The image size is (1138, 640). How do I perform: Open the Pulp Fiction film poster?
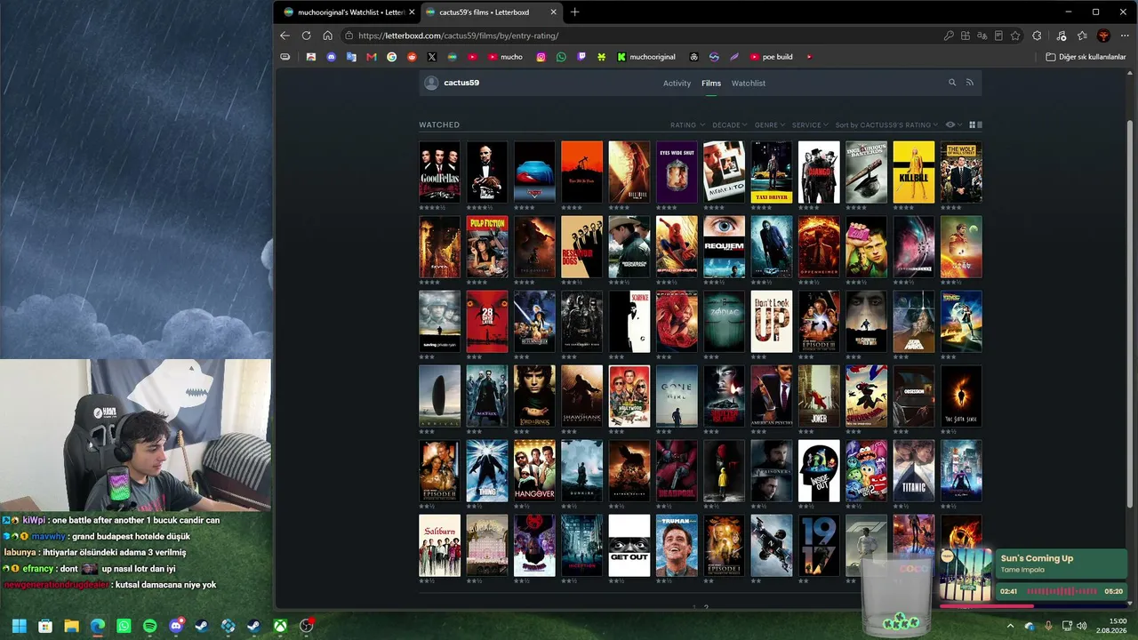point(487,246)
